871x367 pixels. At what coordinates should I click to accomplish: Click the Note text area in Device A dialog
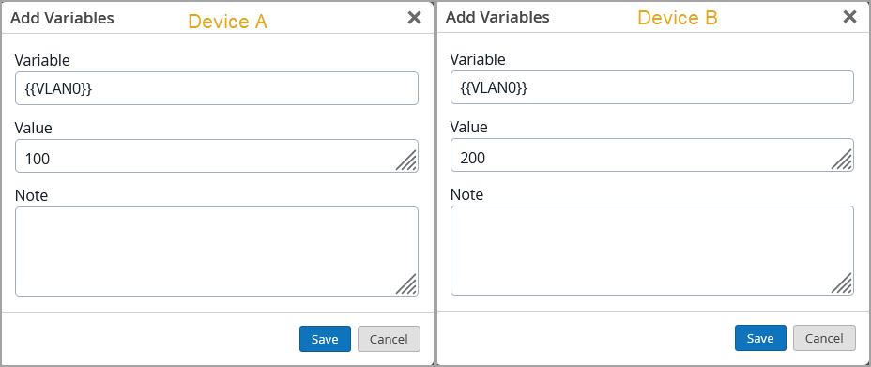tap(217, 252)
